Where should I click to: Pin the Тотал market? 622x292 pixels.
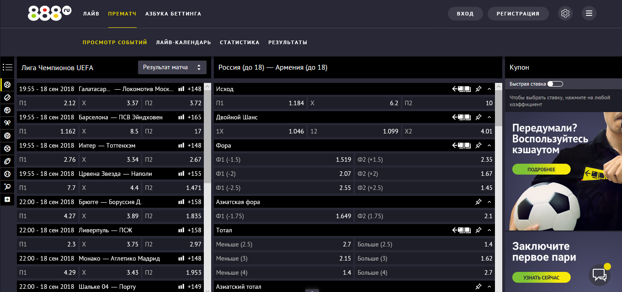(x=478, y=231)
